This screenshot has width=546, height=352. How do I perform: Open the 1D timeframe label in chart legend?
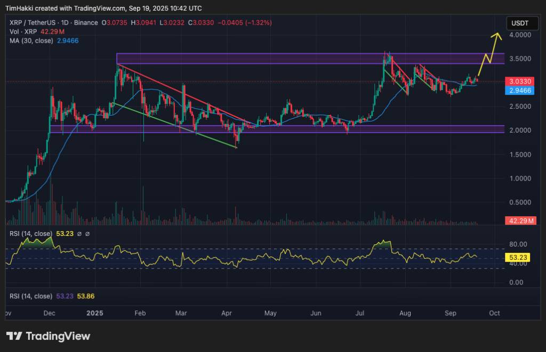(x=65, y=23)
